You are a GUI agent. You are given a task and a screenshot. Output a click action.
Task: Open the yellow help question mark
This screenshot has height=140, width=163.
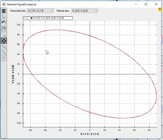(x=159, y=9)
